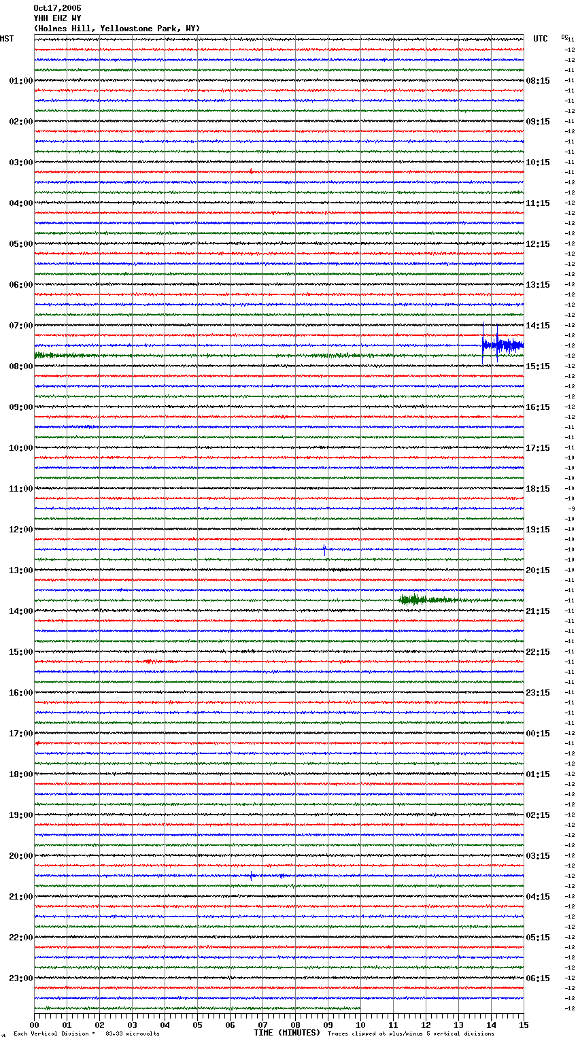Image resolution: width=578 pixels, height=1043 pixels.
Task: Click minute tick label 11 on the time axis
Action: point(393,1025)
